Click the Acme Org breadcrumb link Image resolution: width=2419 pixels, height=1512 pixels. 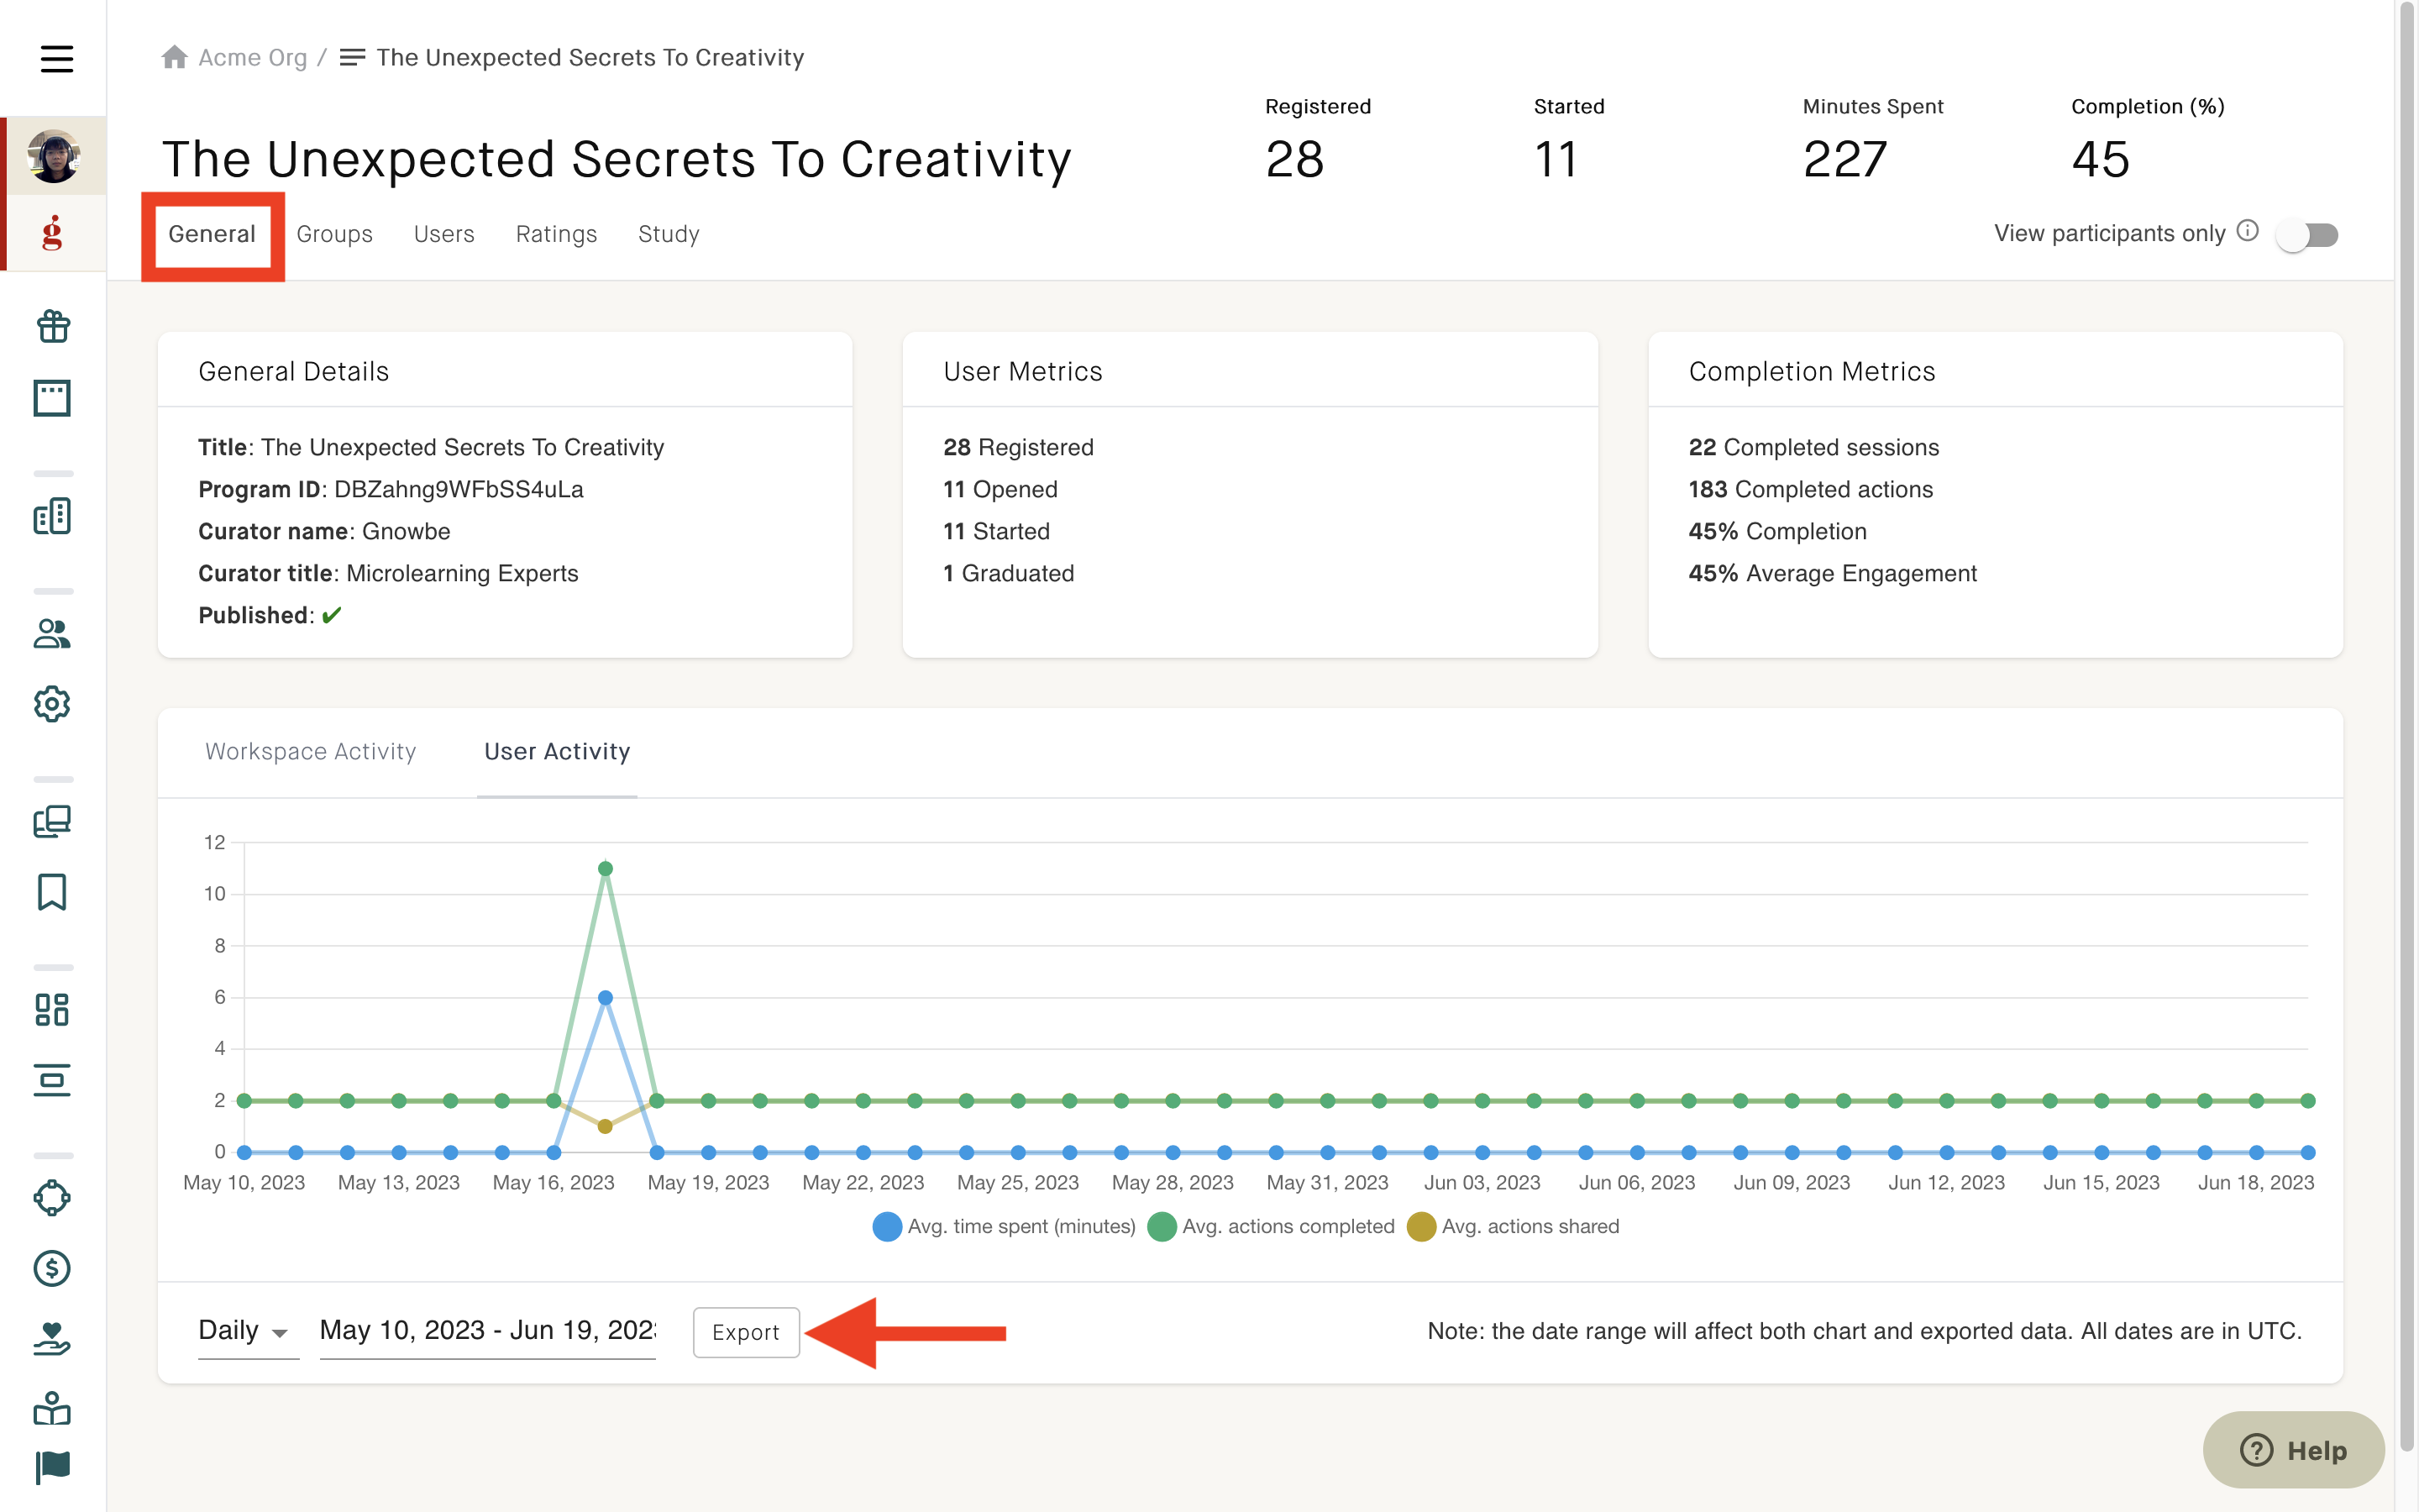252,58
